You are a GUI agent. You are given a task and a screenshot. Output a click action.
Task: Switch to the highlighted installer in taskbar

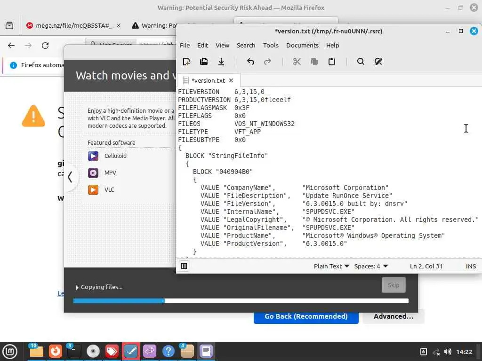tap(131, 352)
